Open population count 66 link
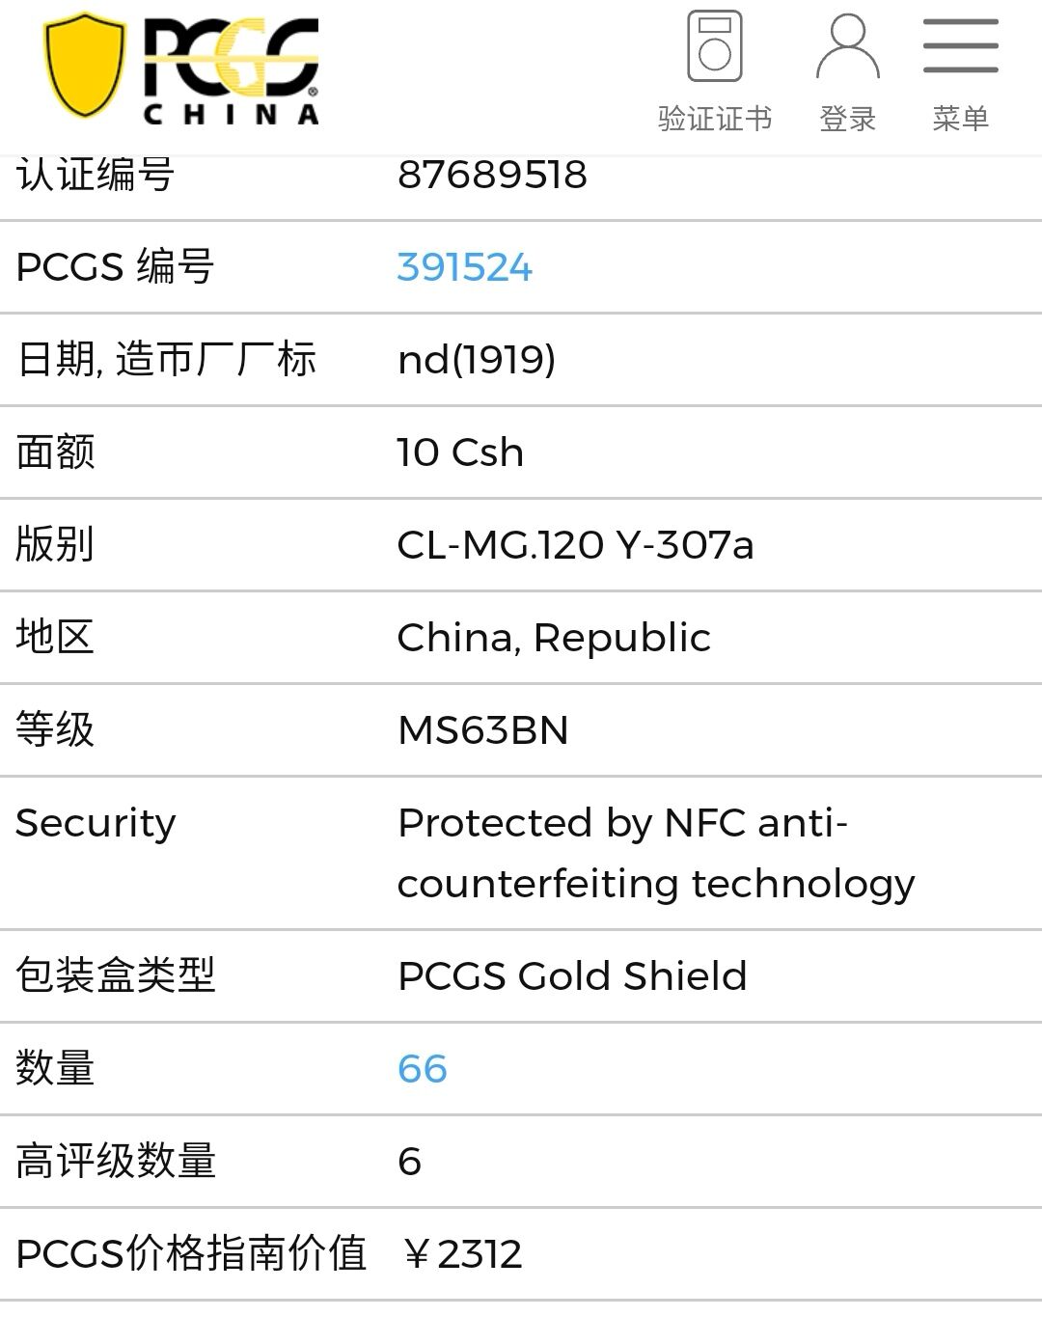Image resolution: width=1042 pixels, height=1344 pixels. pyautogui.click(x=423, y=1068)
